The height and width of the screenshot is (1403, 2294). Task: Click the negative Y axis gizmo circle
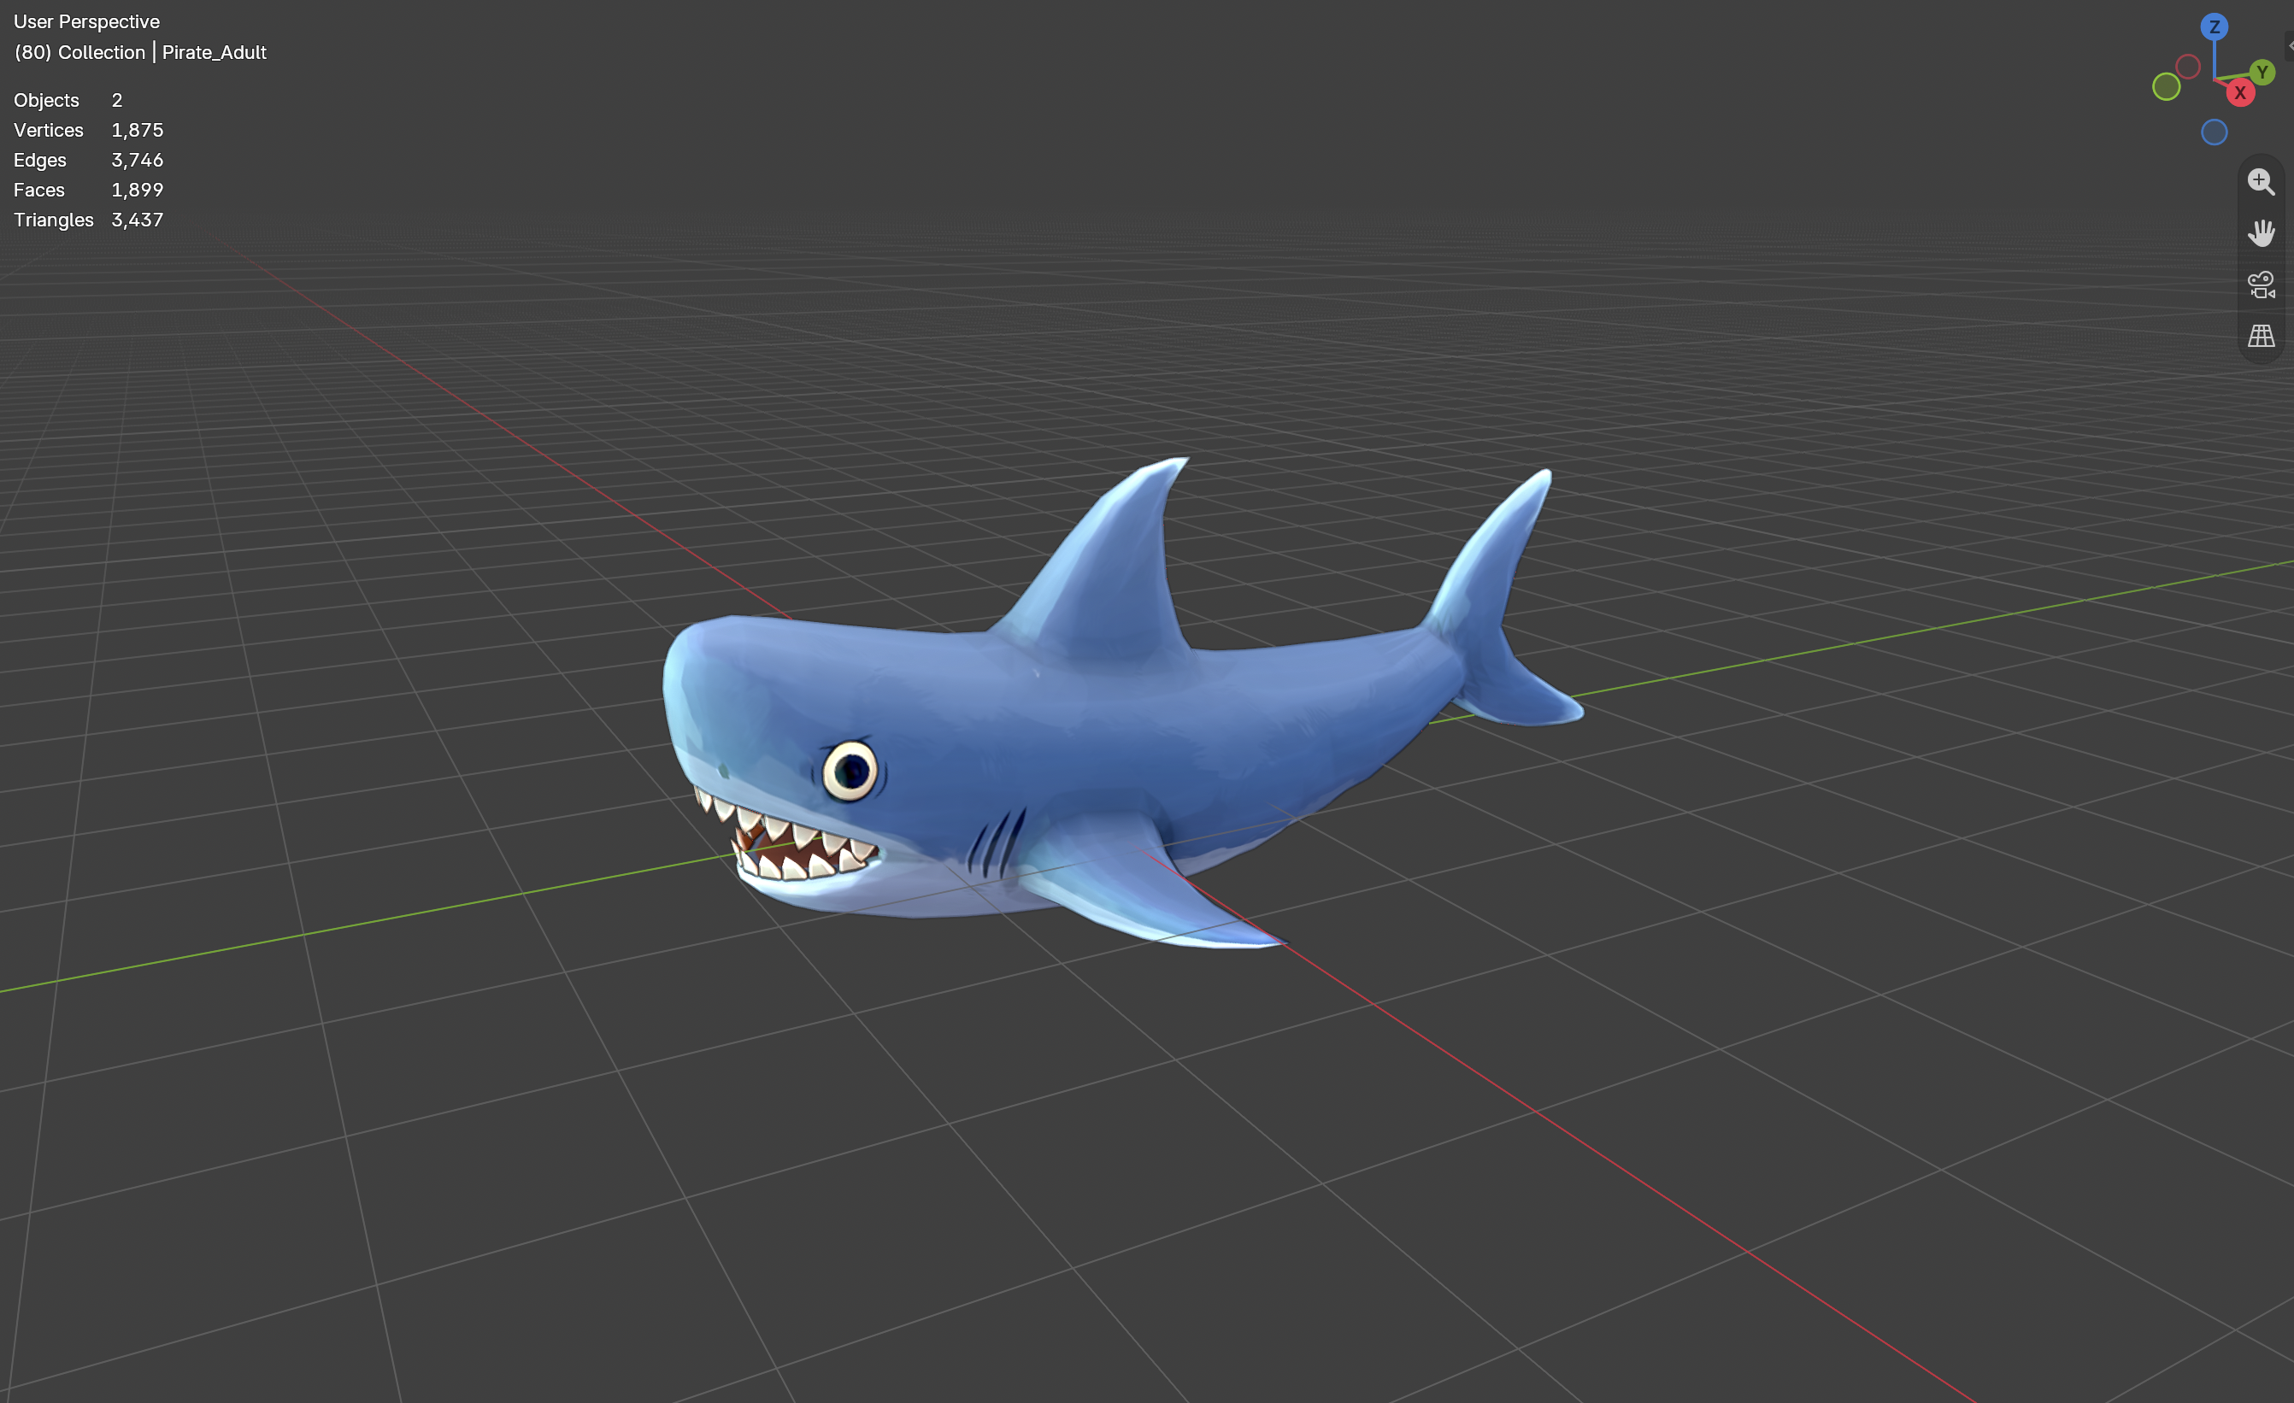(2167, 86)
